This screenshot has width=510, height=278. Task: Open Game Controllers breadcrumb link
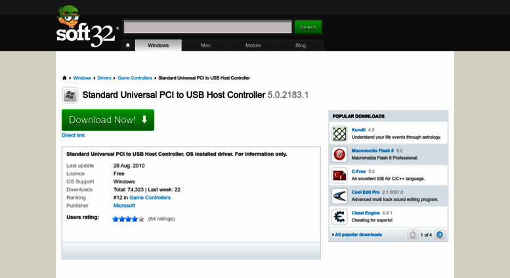(x=135, y=78)
